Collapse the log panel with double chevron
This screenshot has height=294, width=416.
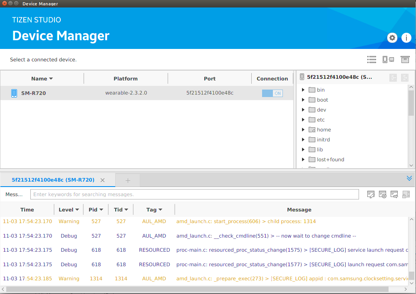[x=409, y=178]
